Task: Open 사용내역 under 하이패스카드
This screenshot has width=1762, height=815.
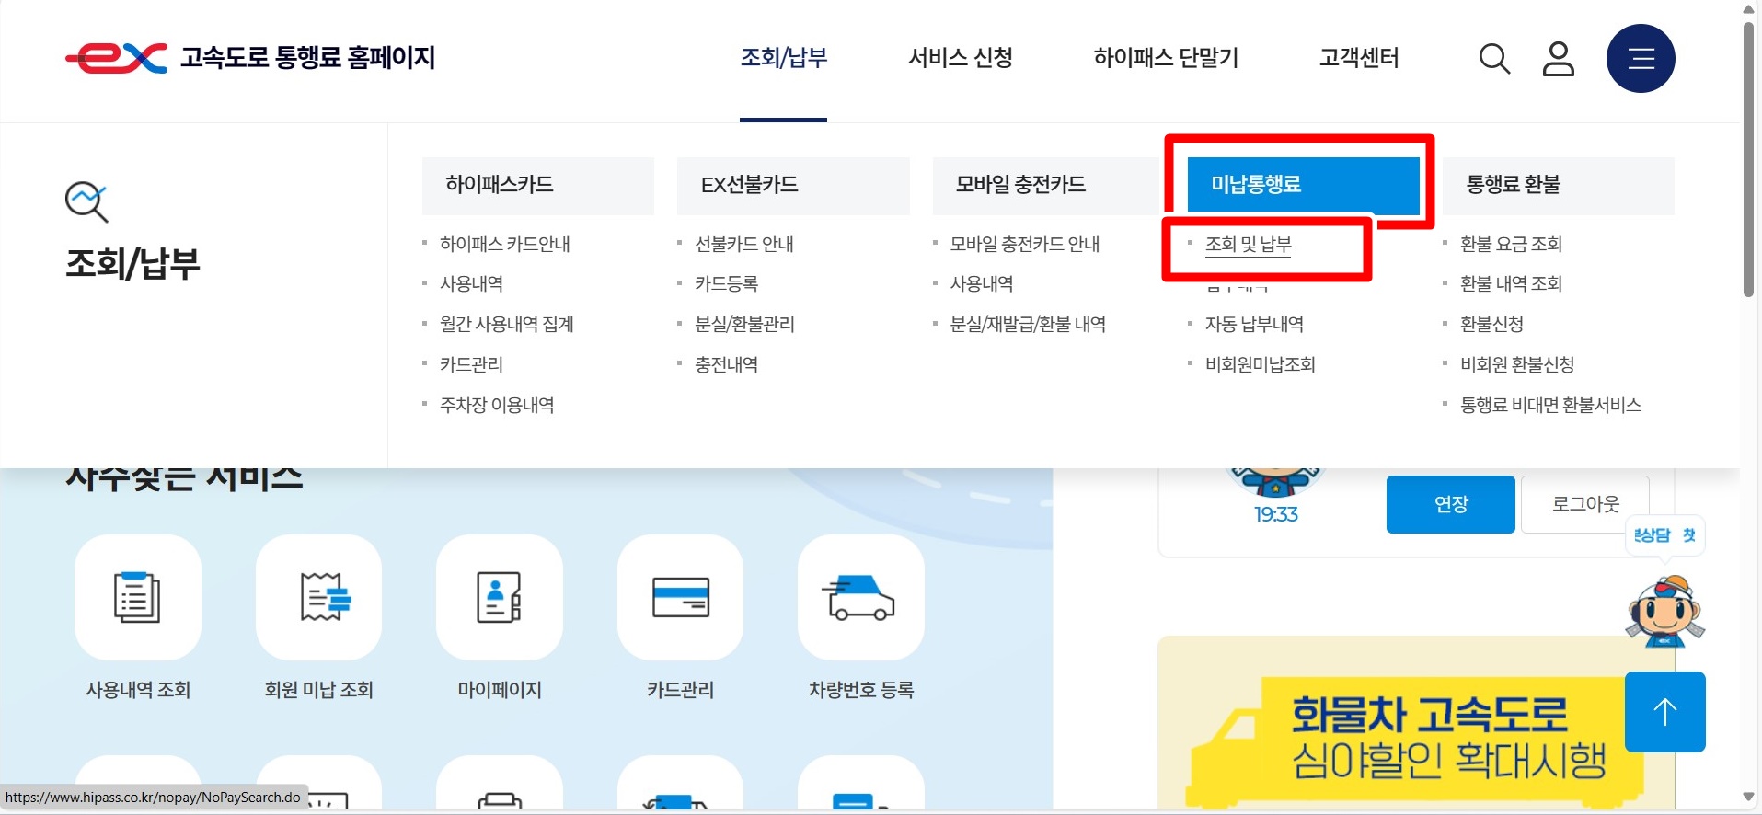Action: (471, 284)
